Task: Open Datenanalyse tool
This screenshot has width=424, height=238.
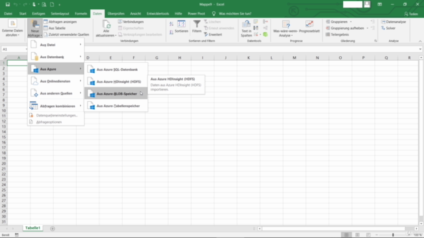Action: [x=394, y=22]
